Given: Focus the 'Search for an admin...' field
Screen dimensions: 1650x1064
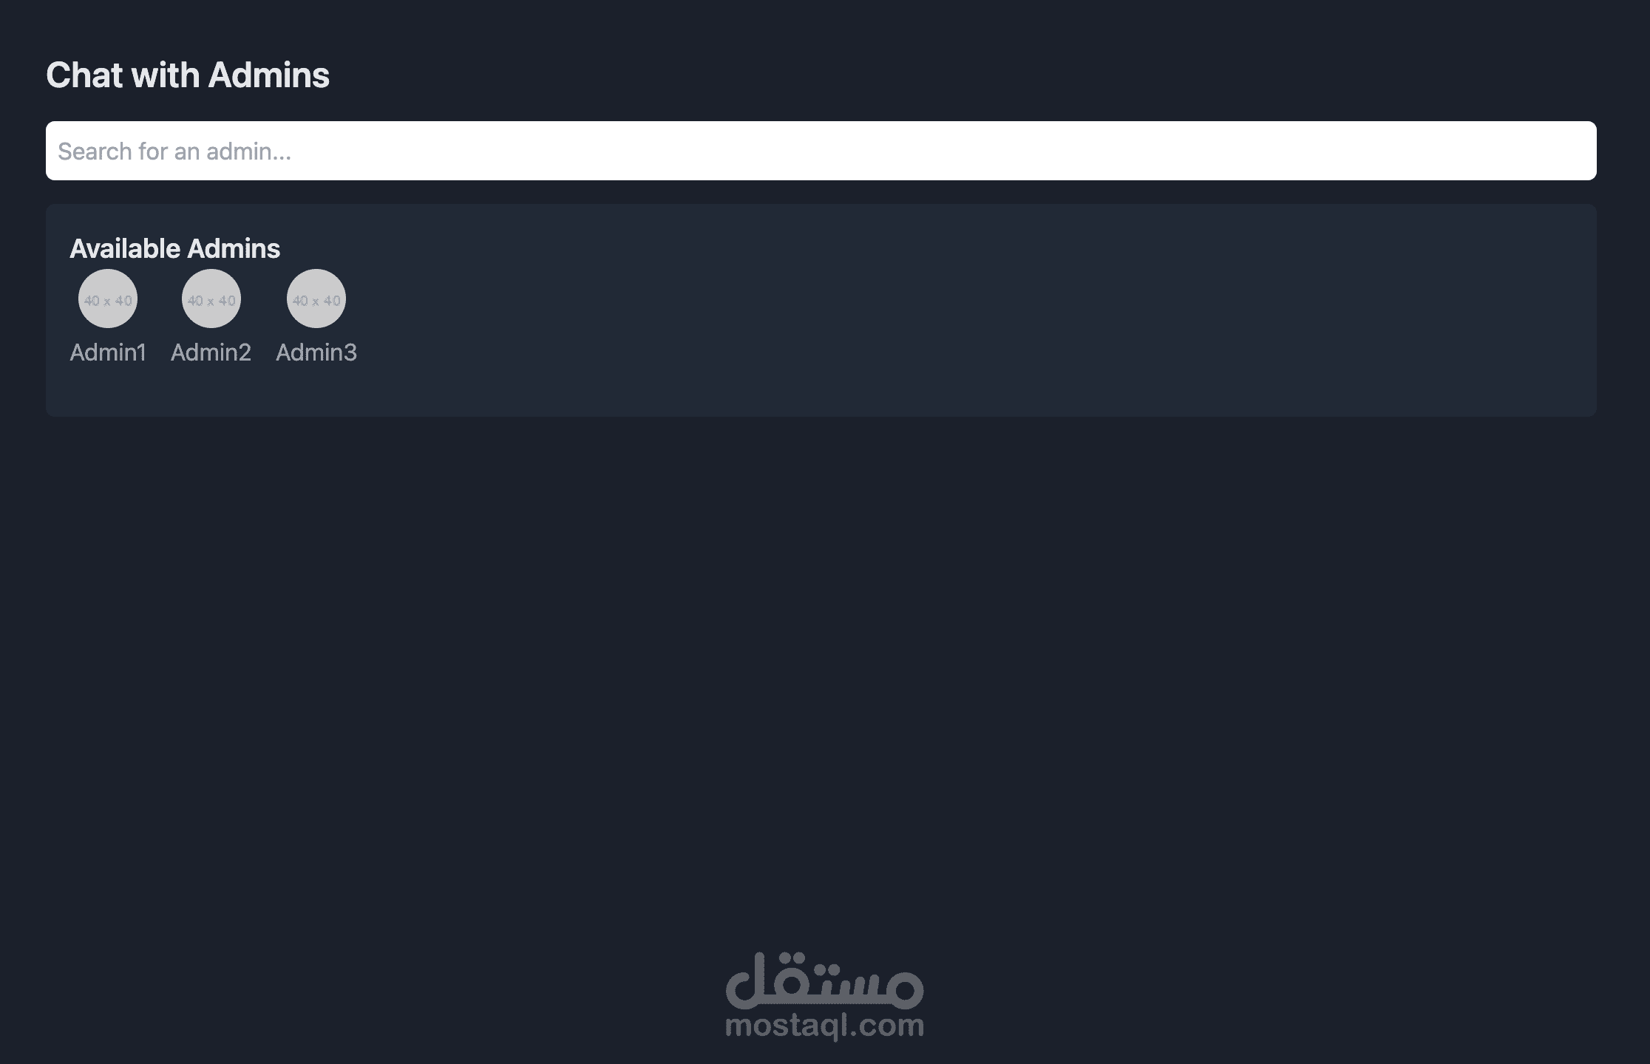Looking at the screenshot, I should (x=821, y=151).
